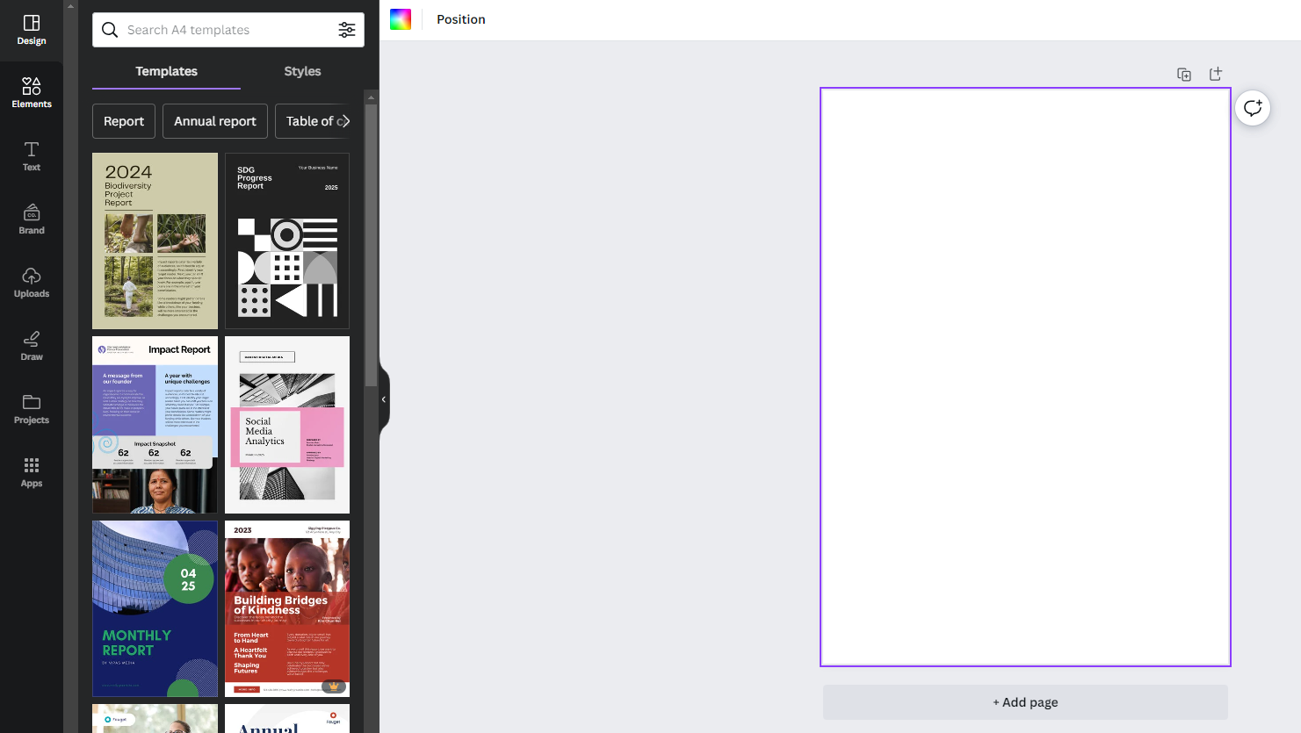The width and height of the screenshot is (1301, 733).
Task: Choose the Building Bridges of Kindness template
Action: coord(287,609)
